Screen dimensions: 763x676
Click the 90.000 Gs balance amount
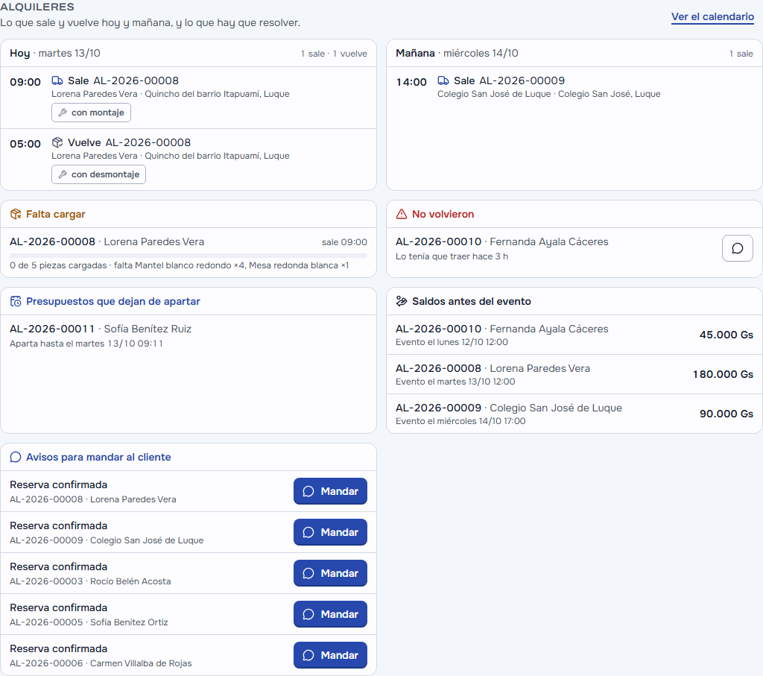(726, 414)
